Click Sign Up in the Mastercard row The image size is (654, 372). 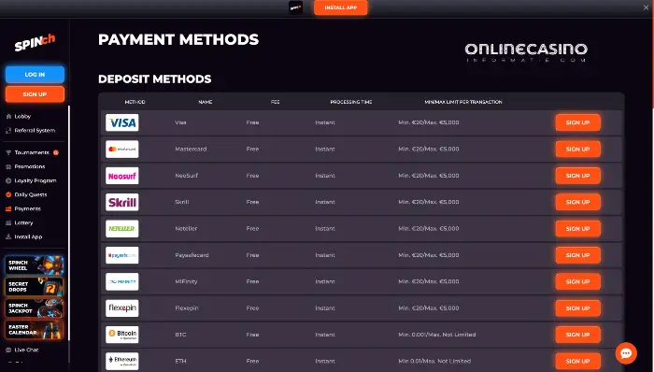pos(577,150)
